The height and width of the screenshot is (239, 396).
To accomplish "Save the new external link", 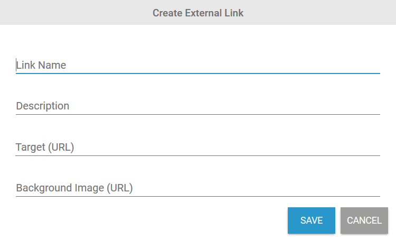I will click(x=312, y=220).
